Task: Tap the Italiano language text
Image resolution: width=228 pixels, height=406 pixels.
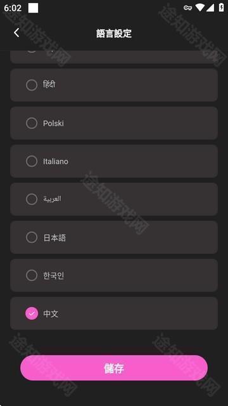Action: [x=56, y=161]
